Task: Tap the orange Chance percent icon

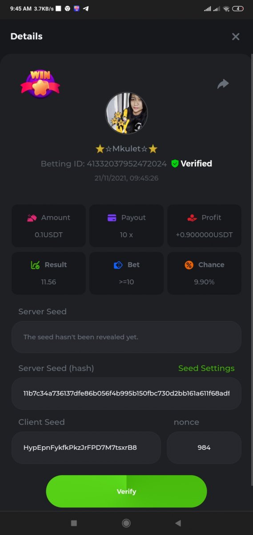Action: pos(189,265)
